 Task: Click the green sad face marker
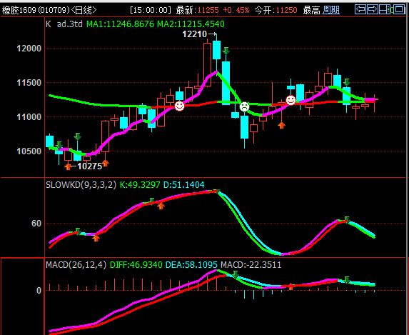point(244,106)
